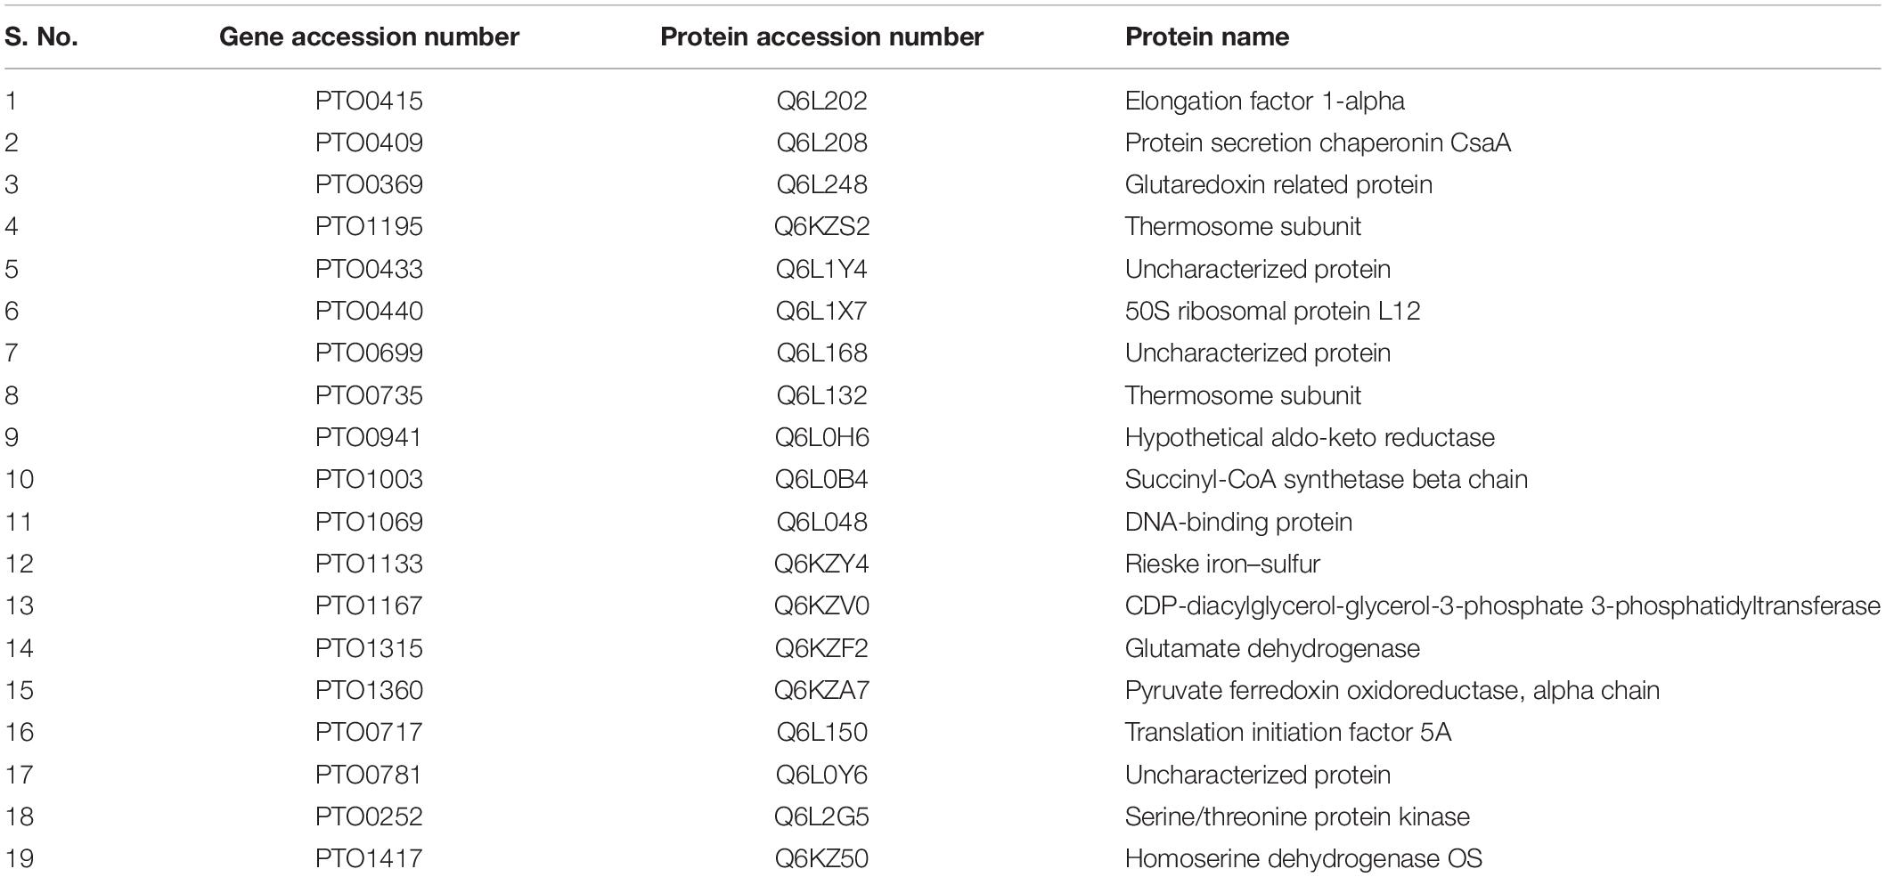This screenshot has height=877, width=1886.
Task: Click Glutamate dehydrogenase protein name
Action: pos(1272,648)
